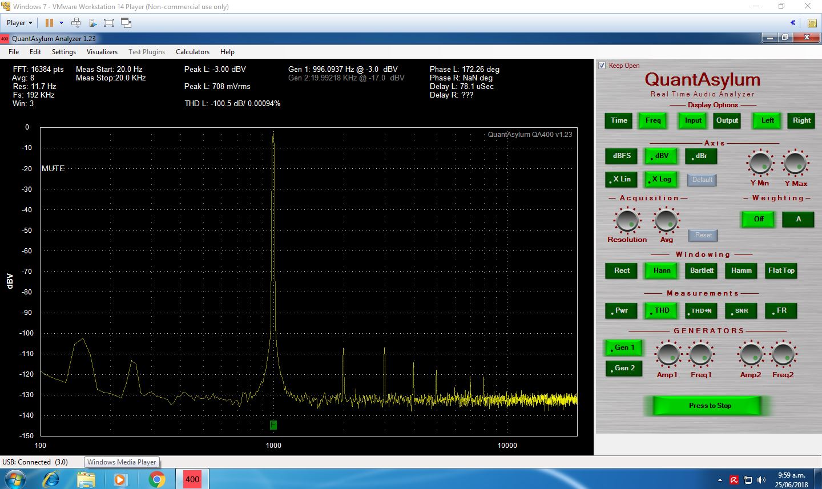This screenshot has height=489, width=822.
Task: Turn weighting Off
Action: click(758, 219)
